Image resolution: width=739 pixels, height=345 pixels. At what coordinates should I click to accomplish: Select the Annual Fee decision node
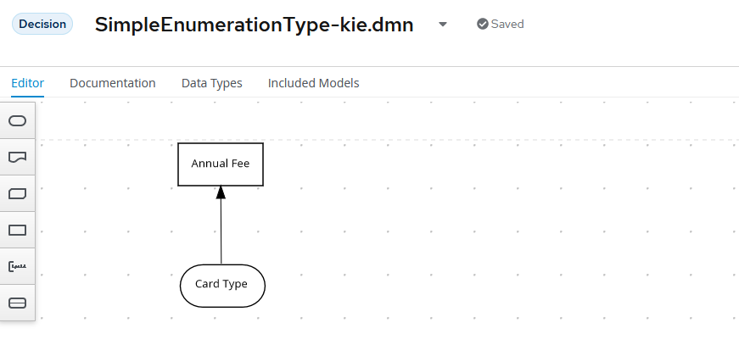point(221,164)
